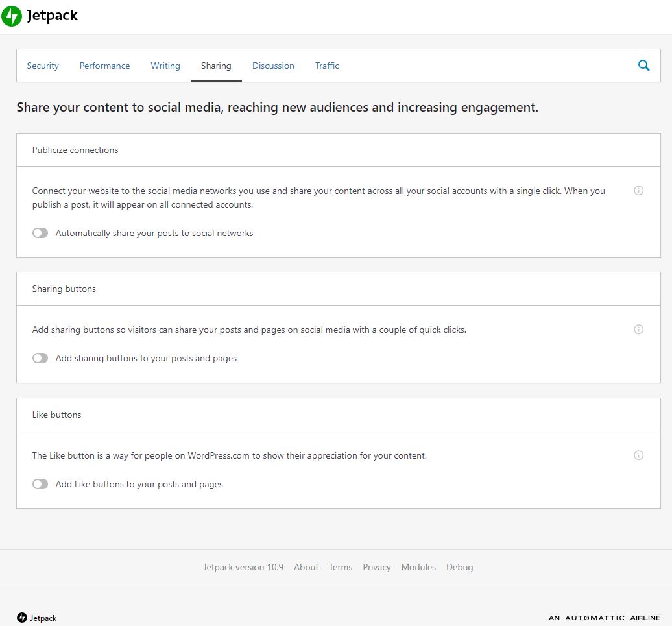The width and height of the screenshot is (672, 626).
Task: Switch to the Security tab
Action: pyautogui.click(x=43, y=66)
